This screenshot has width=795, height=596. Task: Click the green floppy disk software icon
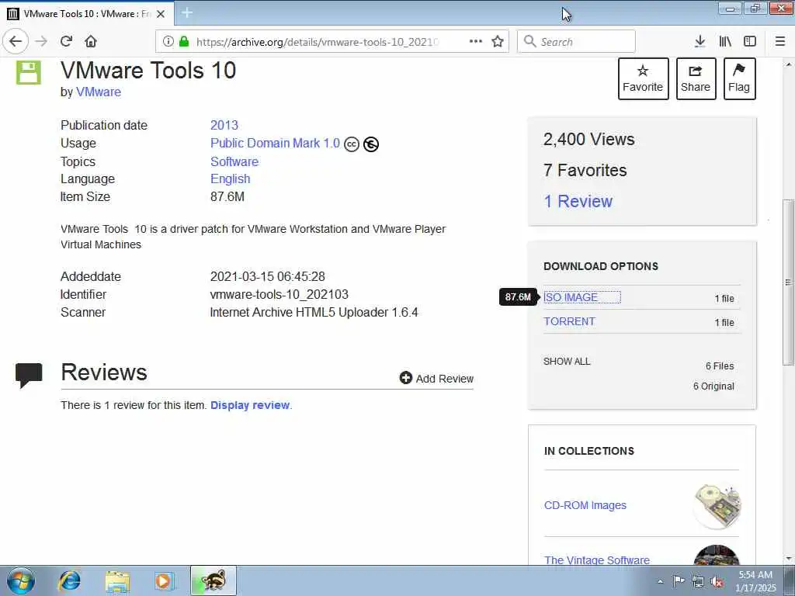29,72
